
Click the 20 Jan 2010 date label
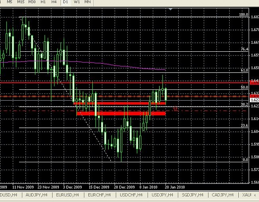175,187
